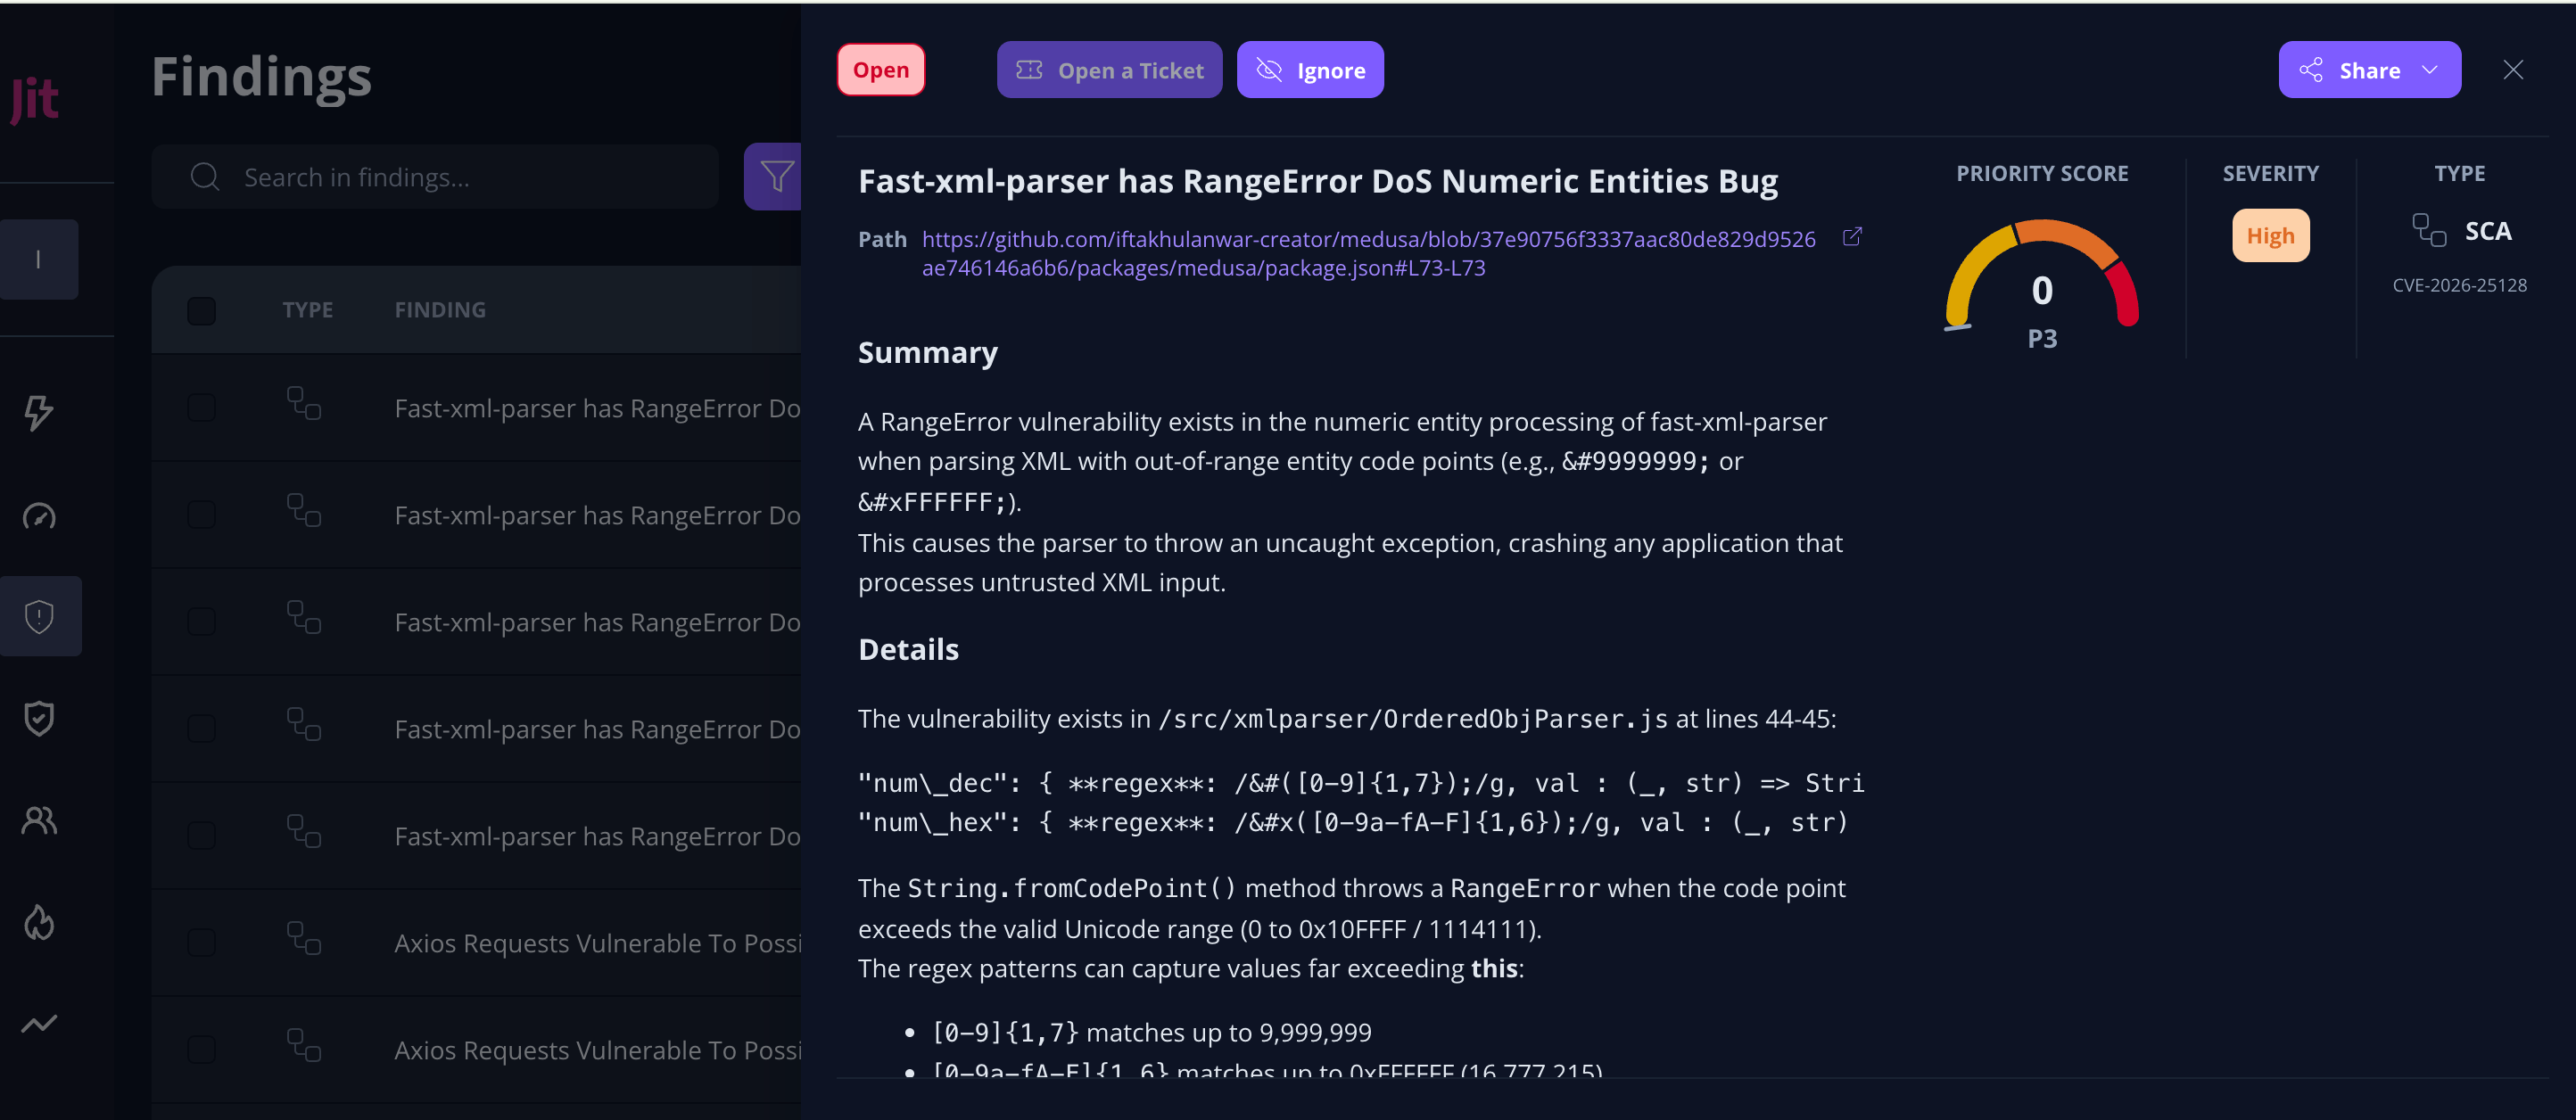Select the shield alert findings icon
Screen dimensions: 2576x1120
tap(39, 616)
